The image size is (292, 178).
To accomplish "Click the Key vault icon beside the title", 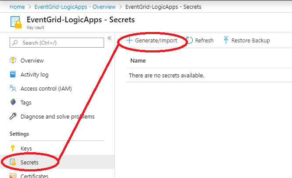I will [15, 23].
